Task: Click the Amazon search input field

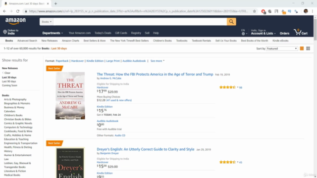Action: (x=140, y=22)
